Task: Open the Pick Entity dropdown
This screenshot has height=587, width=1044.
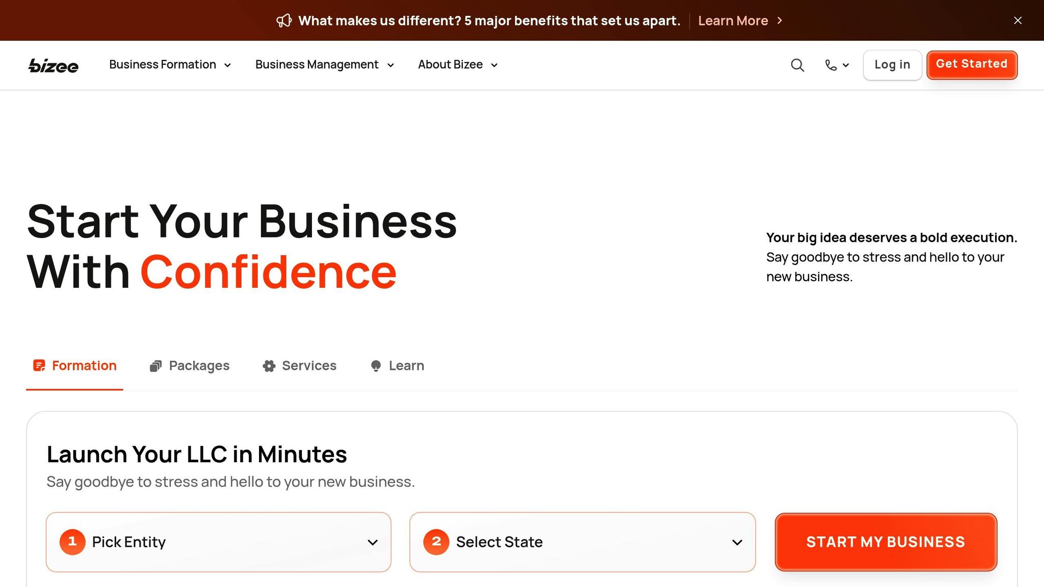Action: [x=218, y=542]
